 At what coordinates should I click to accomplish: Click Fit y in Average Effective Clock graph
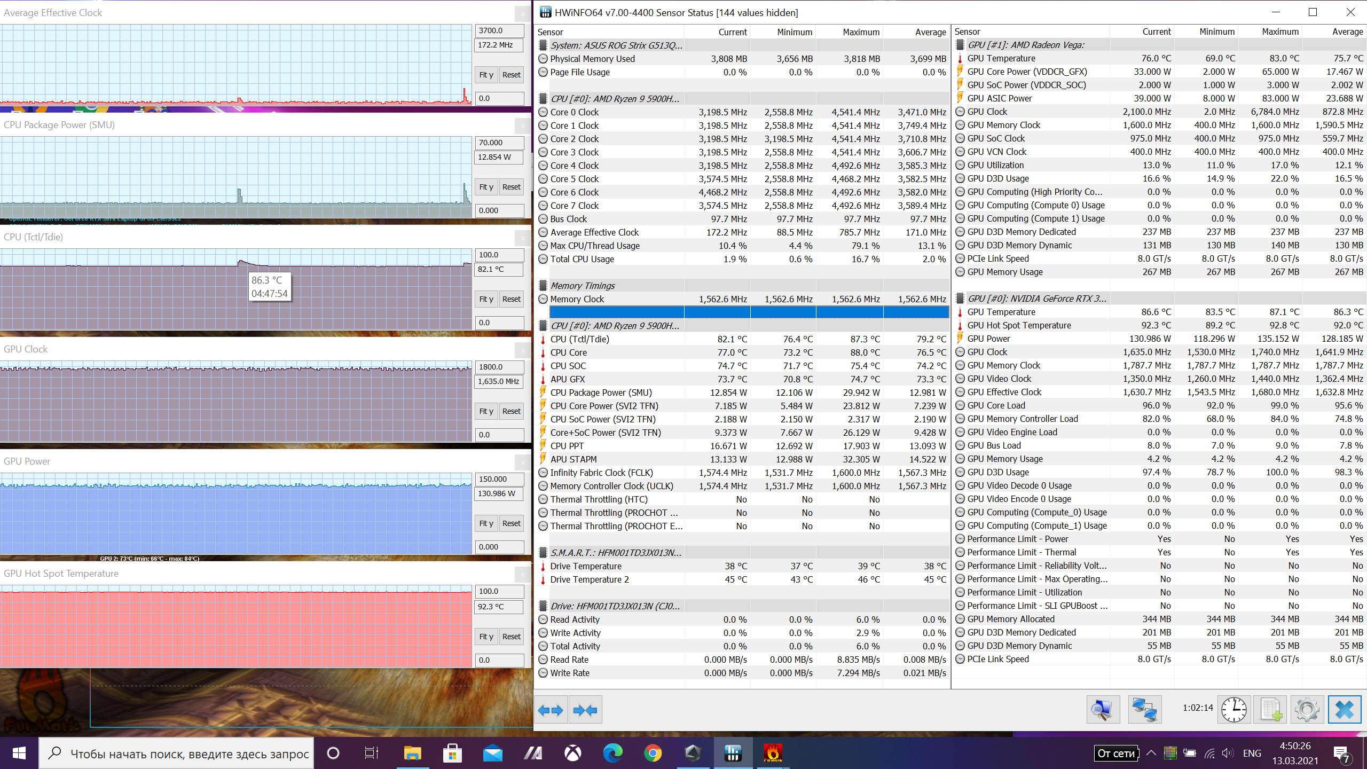click(x=486, y=75)
